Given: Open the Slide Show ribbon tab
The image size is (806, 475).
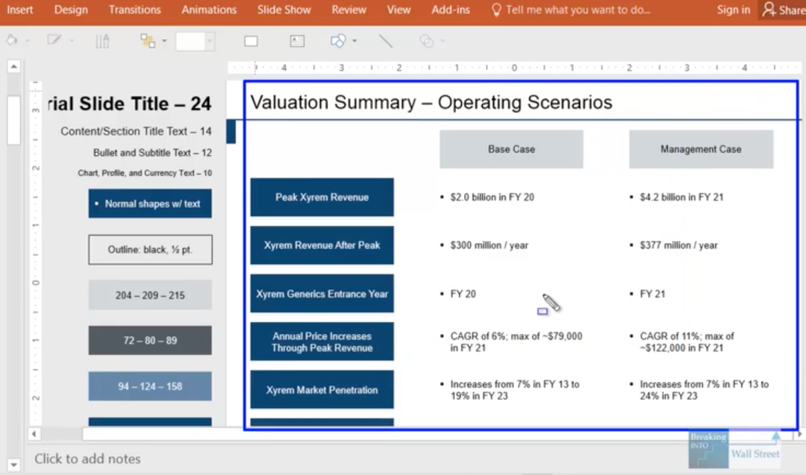Looking at the screenshot, I should (284, 10).
